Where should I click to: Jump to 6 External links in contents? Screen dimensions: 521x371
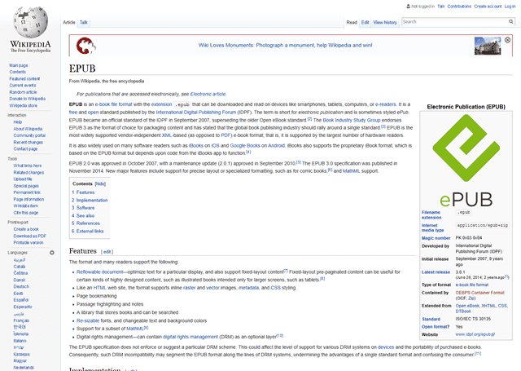pyautogui.click(x=88, y=231)
